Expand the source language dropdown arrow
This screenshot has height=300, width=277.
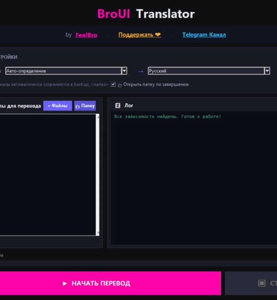click(x=124, y=71)
